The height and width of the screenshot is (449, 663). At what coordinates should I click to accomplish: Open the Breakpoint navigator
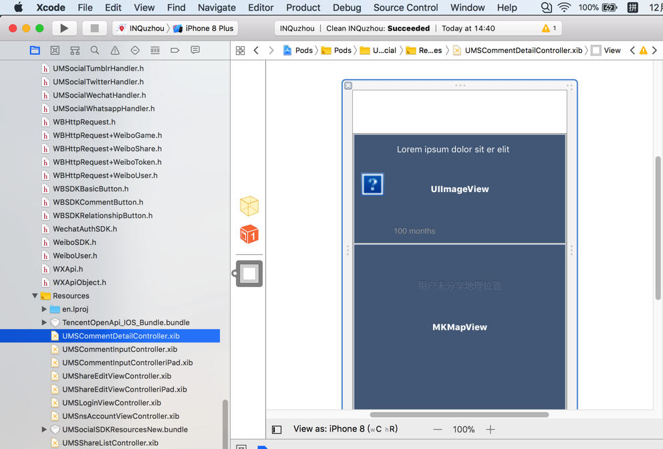point(175,50)
